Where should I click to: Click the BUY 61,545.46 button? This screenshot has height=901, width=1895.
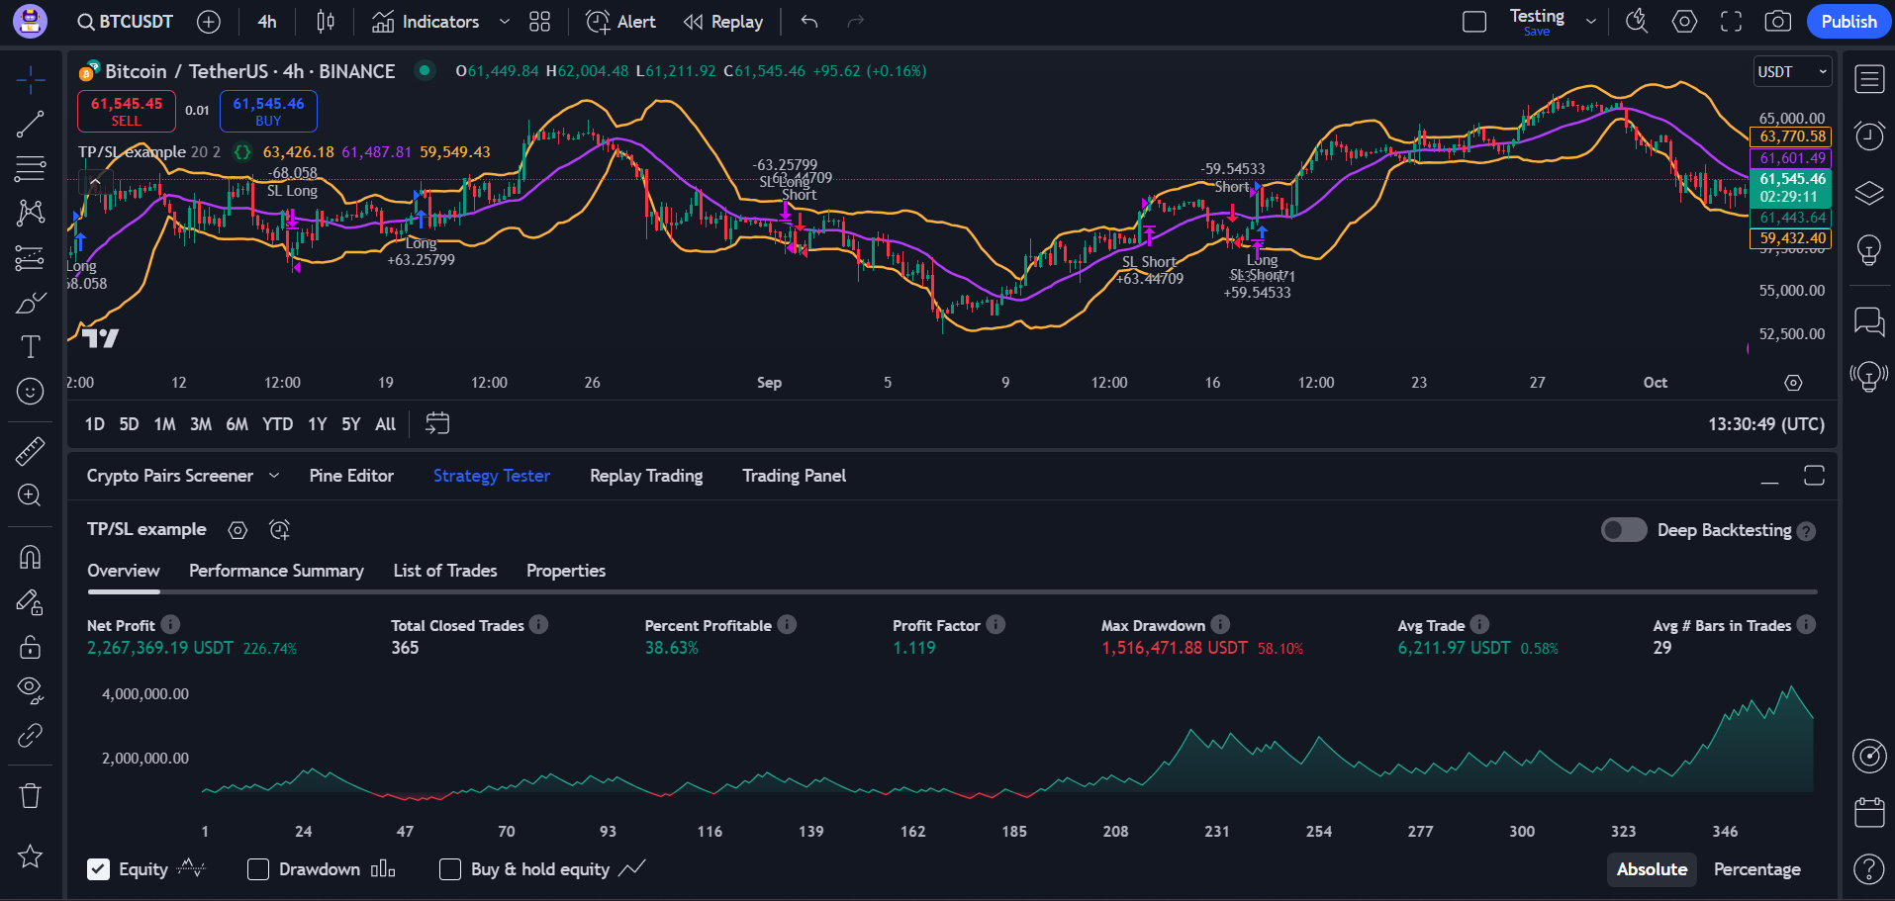coord(267,111)
